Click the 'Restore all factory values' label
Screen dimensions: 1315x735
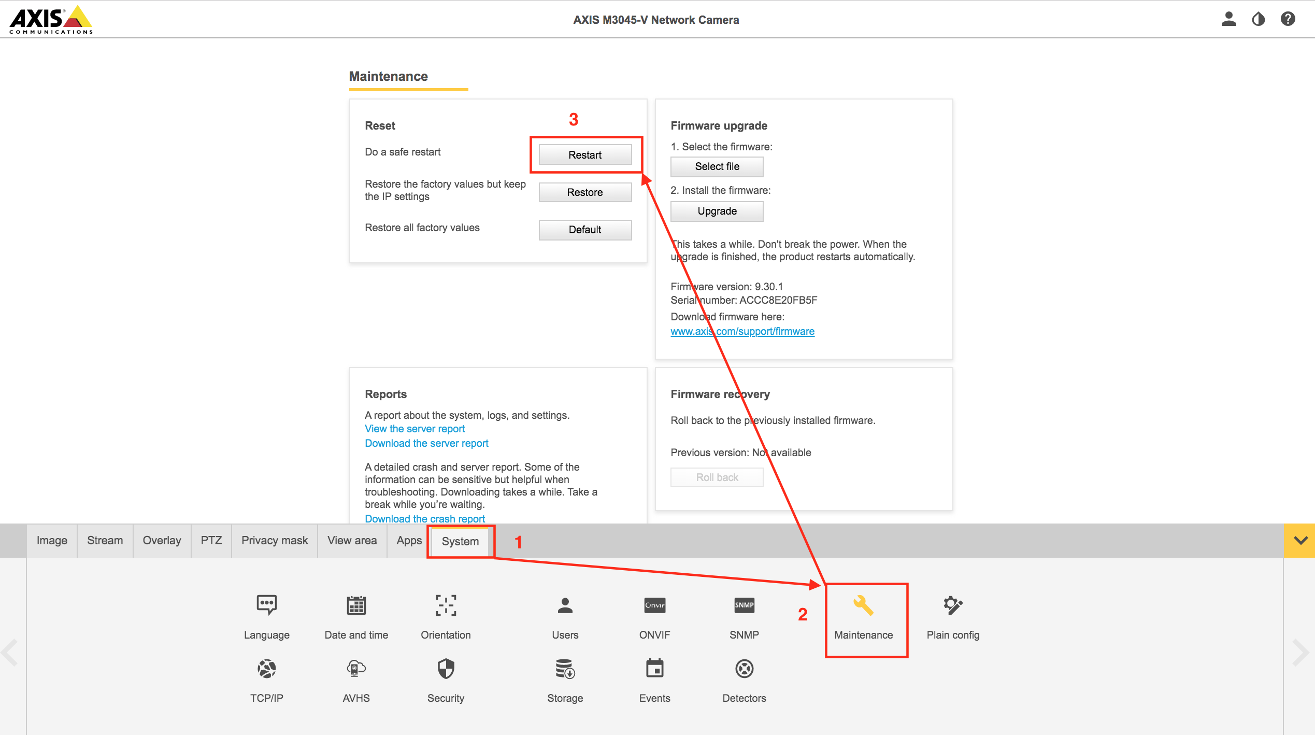point(422,228)
